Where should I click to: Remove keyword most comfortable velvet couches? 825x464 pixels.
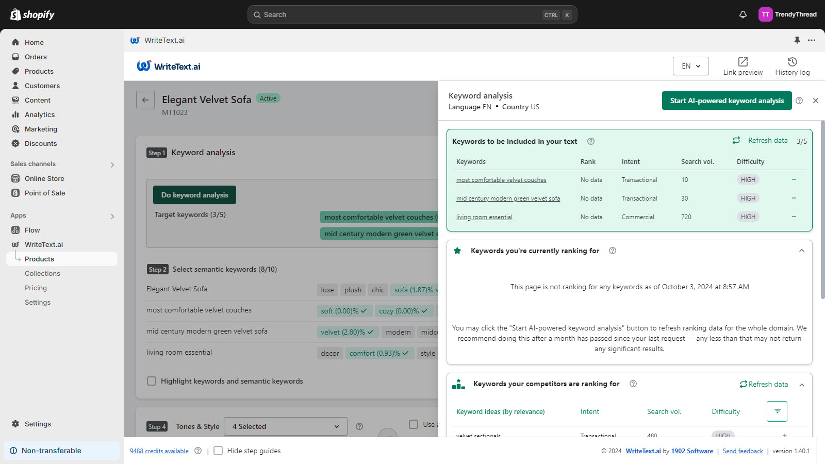(794, 179)
